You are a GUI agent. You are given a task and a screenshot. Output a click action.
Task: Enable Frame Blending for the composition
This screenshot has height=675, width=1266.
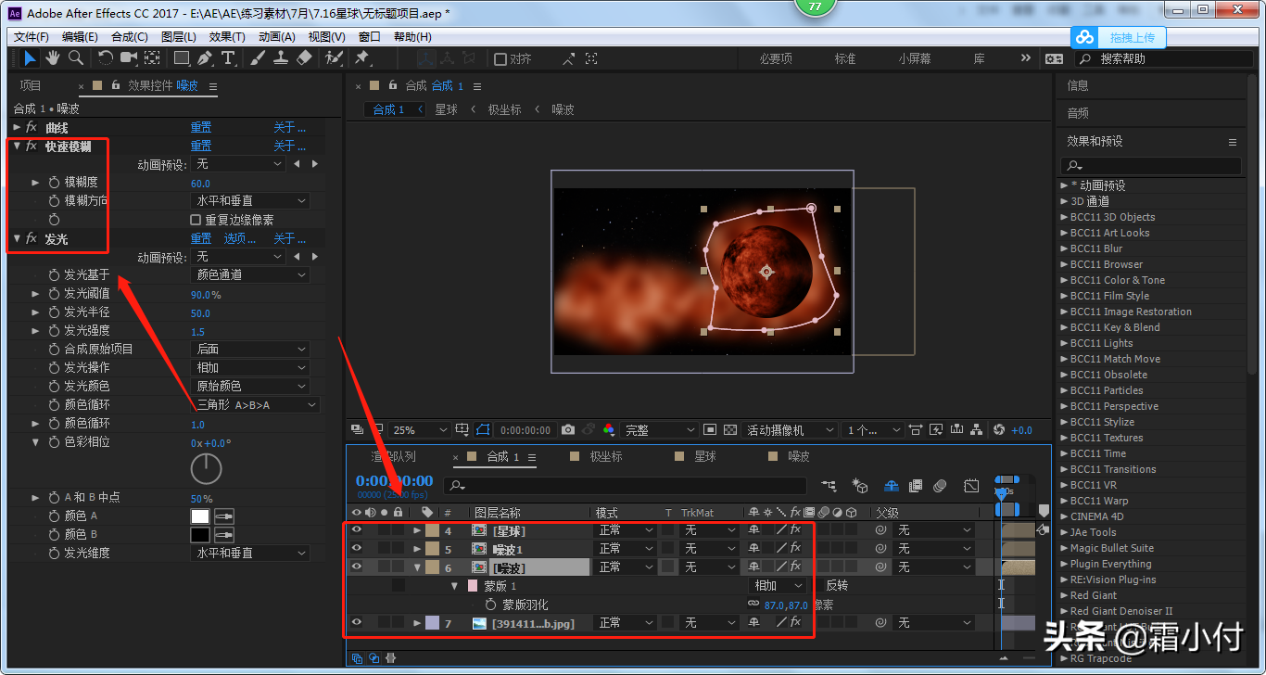[916, 486]
